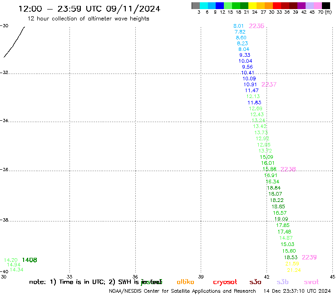
Task: Click the wave height reading 8.60
Action: (x=241, y=38)
